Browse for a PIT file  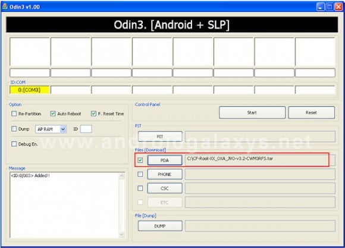tap(160, 137)
